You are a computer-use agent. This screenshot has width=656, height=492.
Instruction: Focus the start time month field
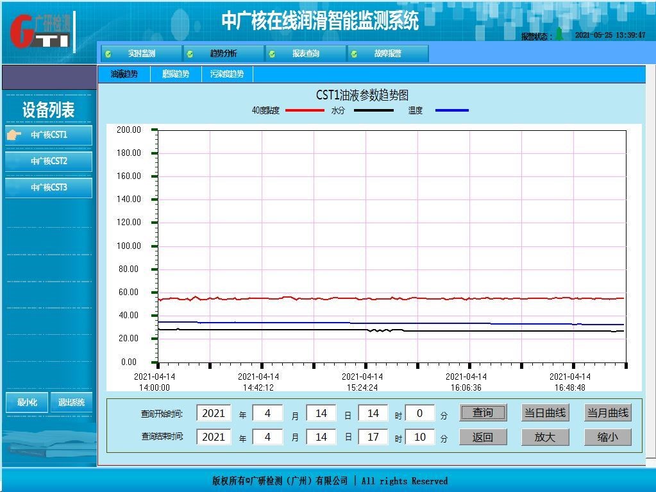click(x=268, y=413)
